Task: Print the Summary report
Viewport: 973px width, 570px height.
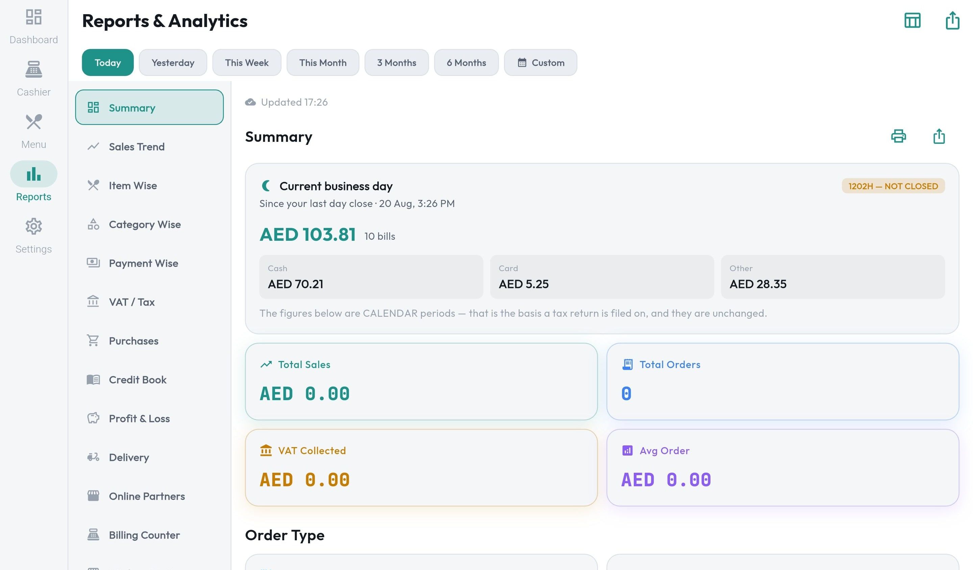Action: pos(898,136)
